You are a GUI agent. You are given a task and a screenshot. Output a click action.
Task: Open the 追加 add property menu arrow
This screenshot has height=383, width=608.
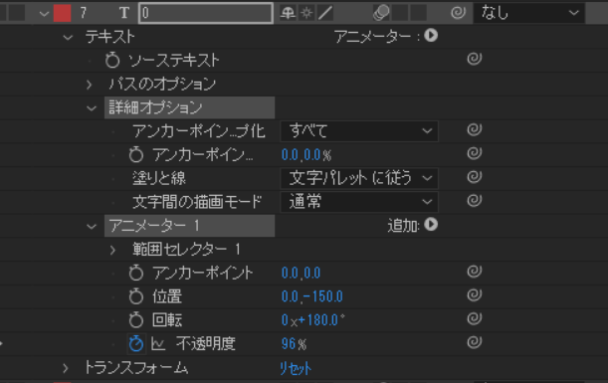[431, 225]
